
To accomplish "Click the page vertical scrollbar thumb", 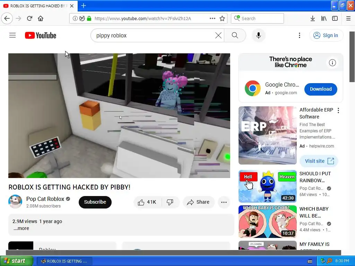I will 352,57.
